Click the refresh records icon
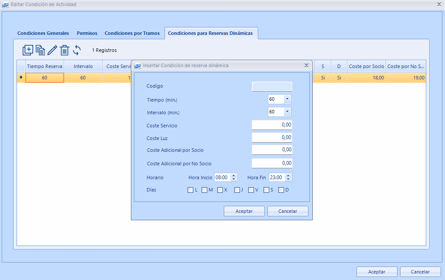The height and width of the screenshot is (280, 445). click(77, 50)
